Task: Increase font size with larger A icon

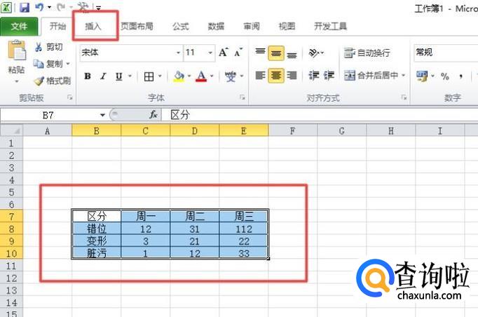Action: (x=224, y=53)
